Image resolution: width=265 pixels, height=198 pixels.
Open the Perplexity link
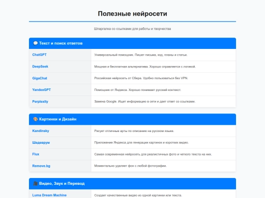(x=40, y=102)
